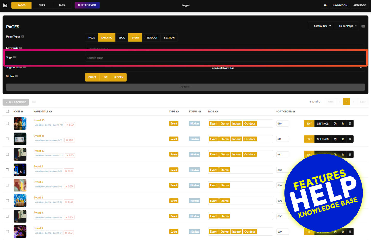371x240 pixels.
Task: Click the video icon next to Page Types
Action: 23,37
